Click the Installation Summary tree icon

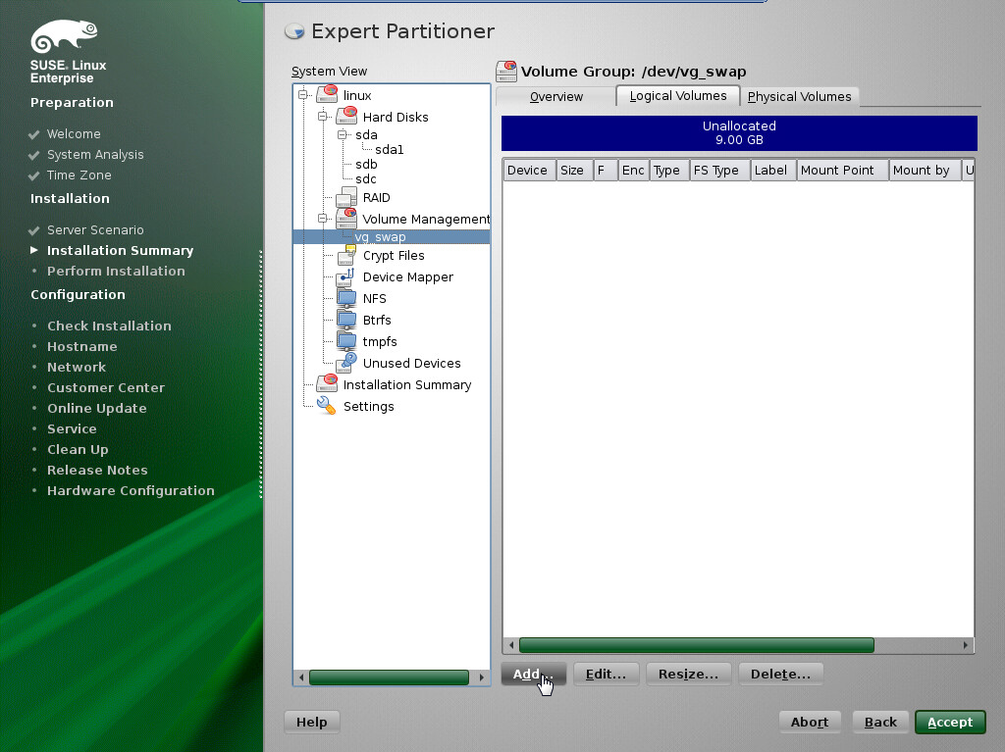coord(327,383)
